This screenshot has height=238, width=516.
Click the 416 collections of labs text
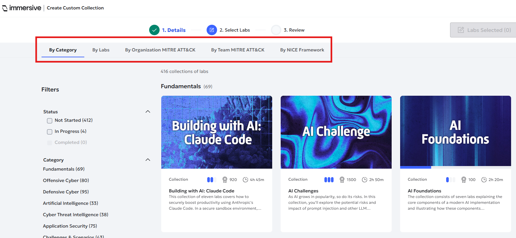click(184, 71)
